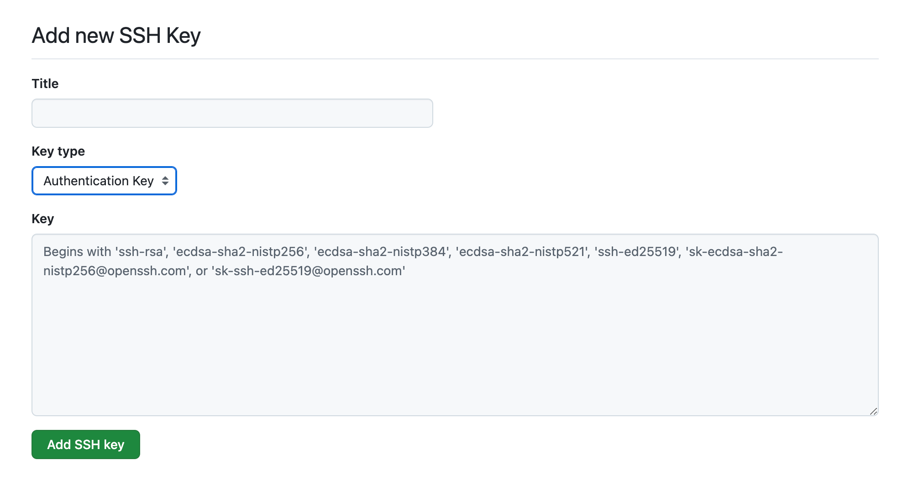Click the word SSH in the page heading
Screen dimensions: 913x481
(x=140, y=36)
